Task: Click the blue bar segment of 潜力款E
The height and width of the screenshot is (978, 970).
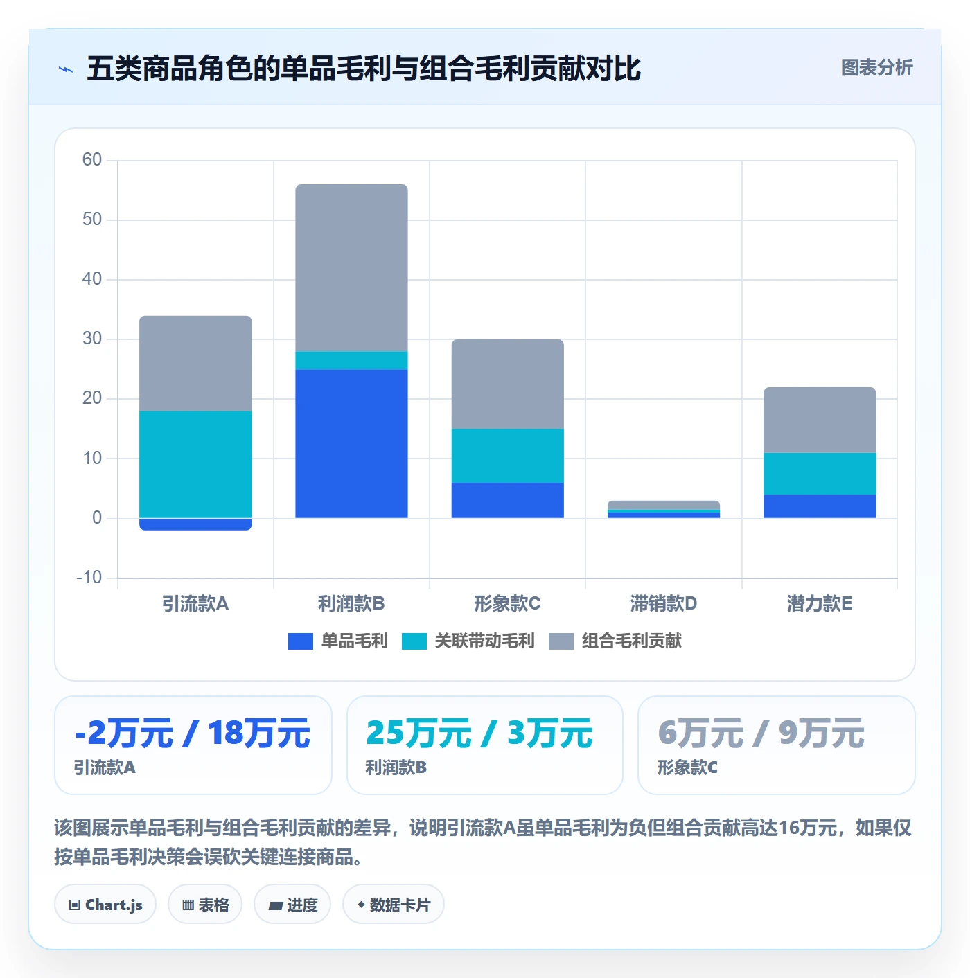Action: click(x=820, y=506)
